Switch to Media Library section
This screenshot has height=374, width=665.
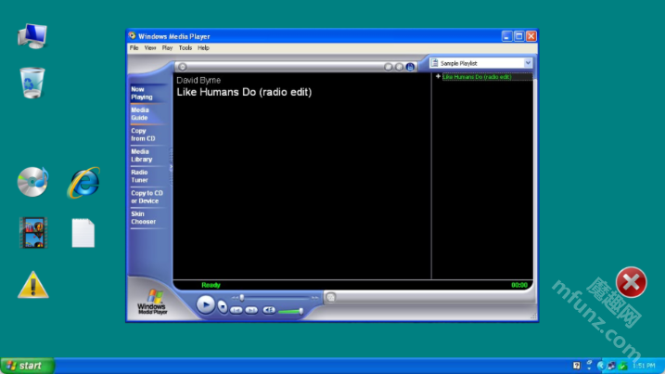(x=141, y=155)
